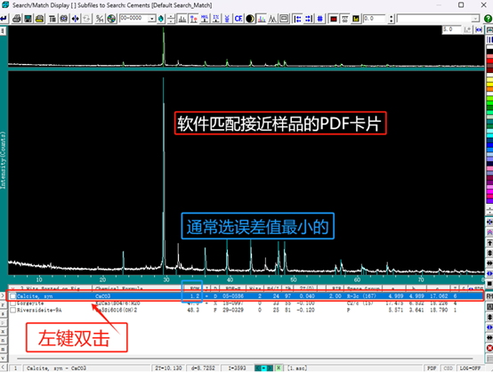Click the yellow M toolbar icon
This screenshot has width=493, height=372.
(356, 19)
